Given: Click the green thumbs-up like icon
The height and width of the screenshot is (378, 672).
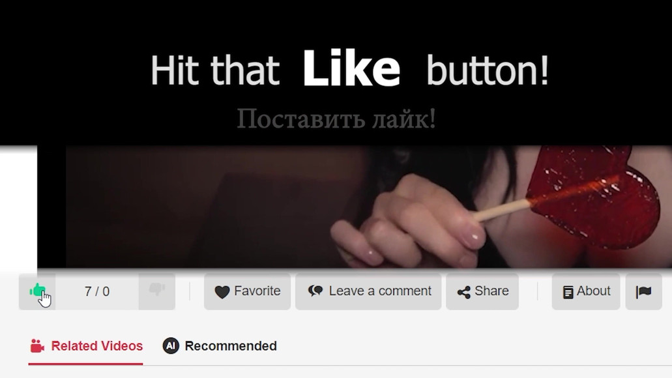Looking at the screenshot, I should [x=37, y=291].
